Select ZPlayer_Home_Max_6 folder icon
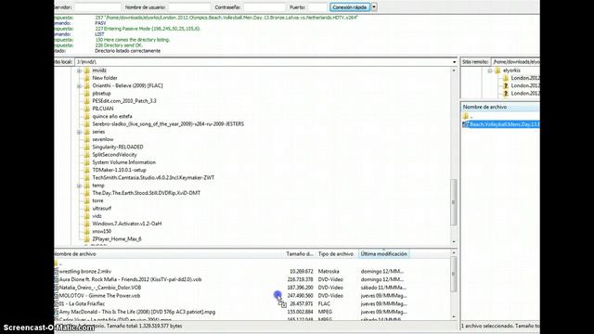This screenshot has height=334, width=594. [x=86, y=239]
